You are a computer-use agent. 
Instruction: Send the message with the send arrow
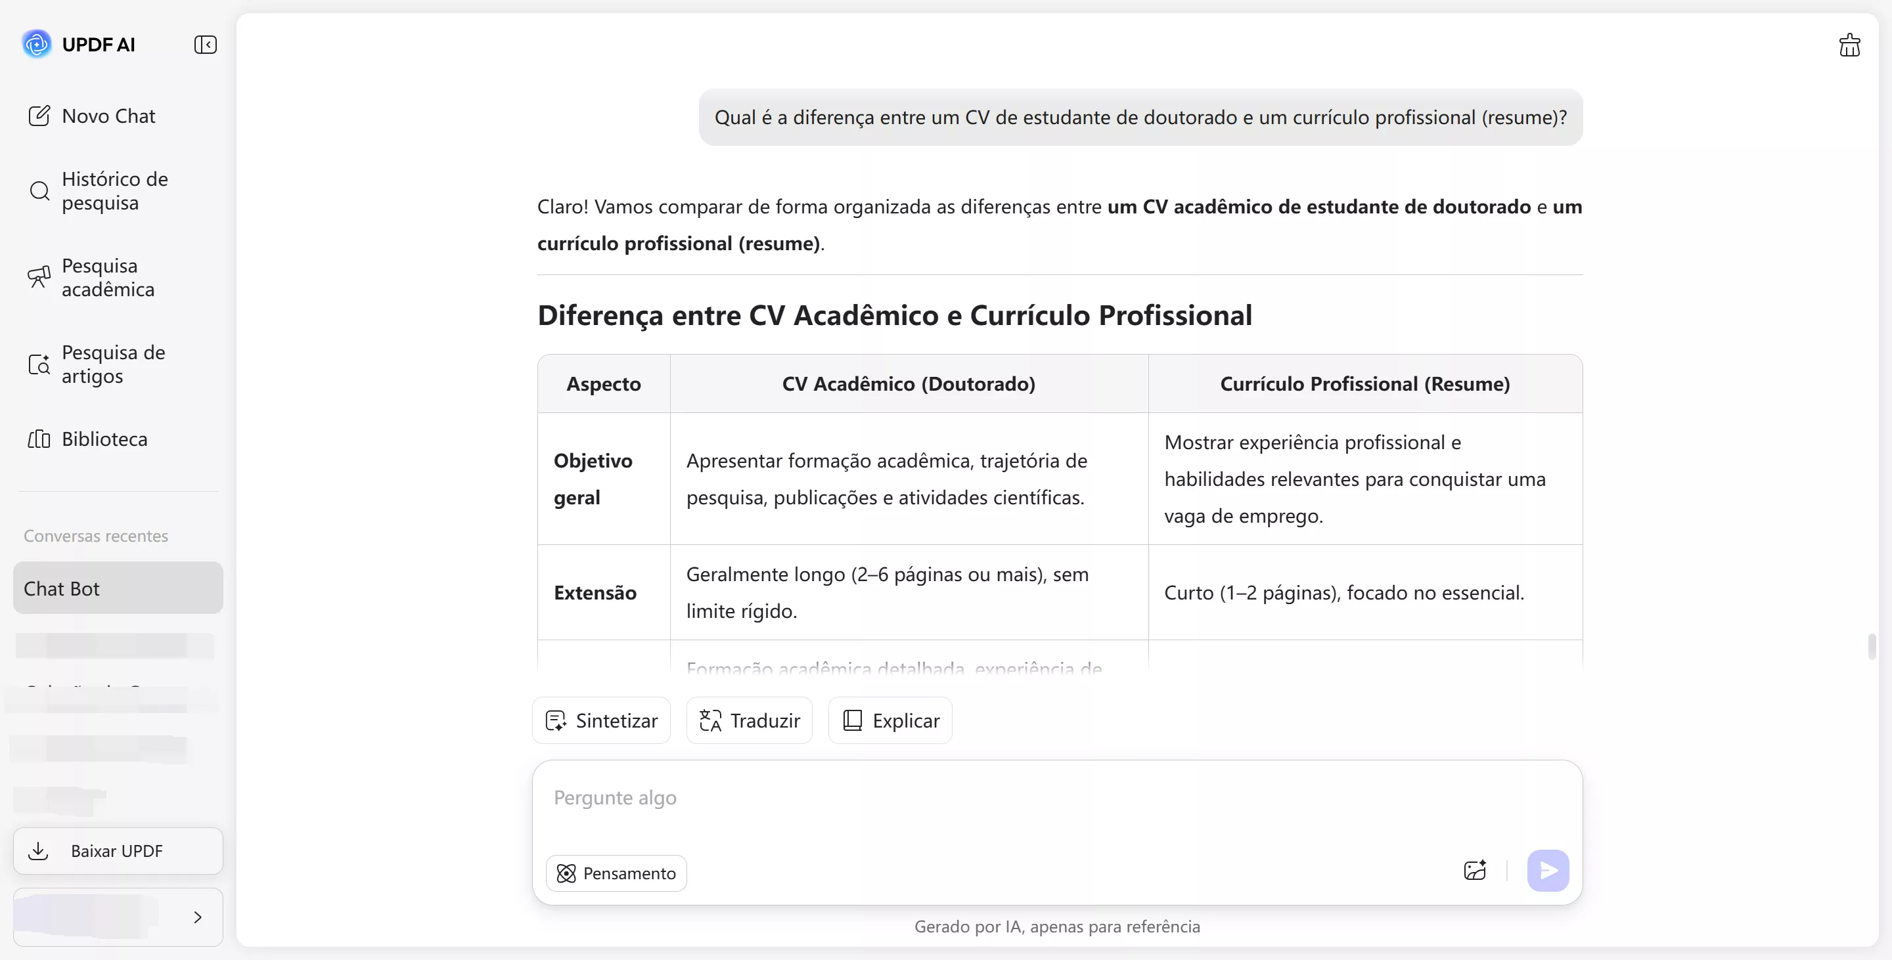click(x=1548, y=871)
